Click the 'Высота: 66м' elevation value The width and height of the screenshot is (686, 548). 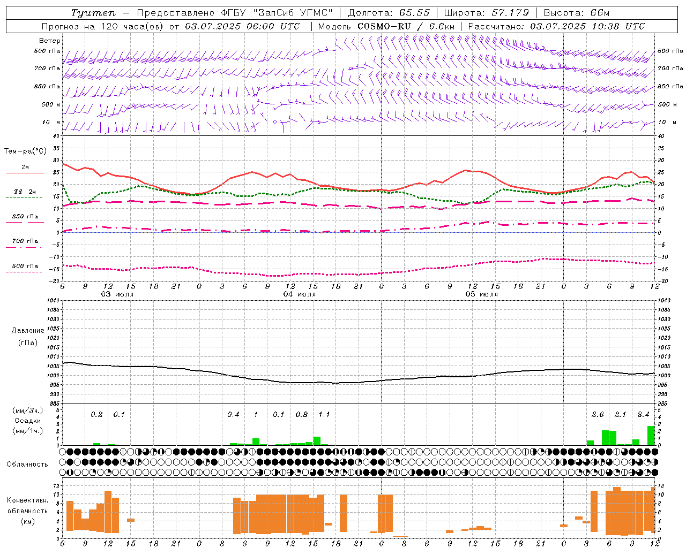(x=577, y=13)
